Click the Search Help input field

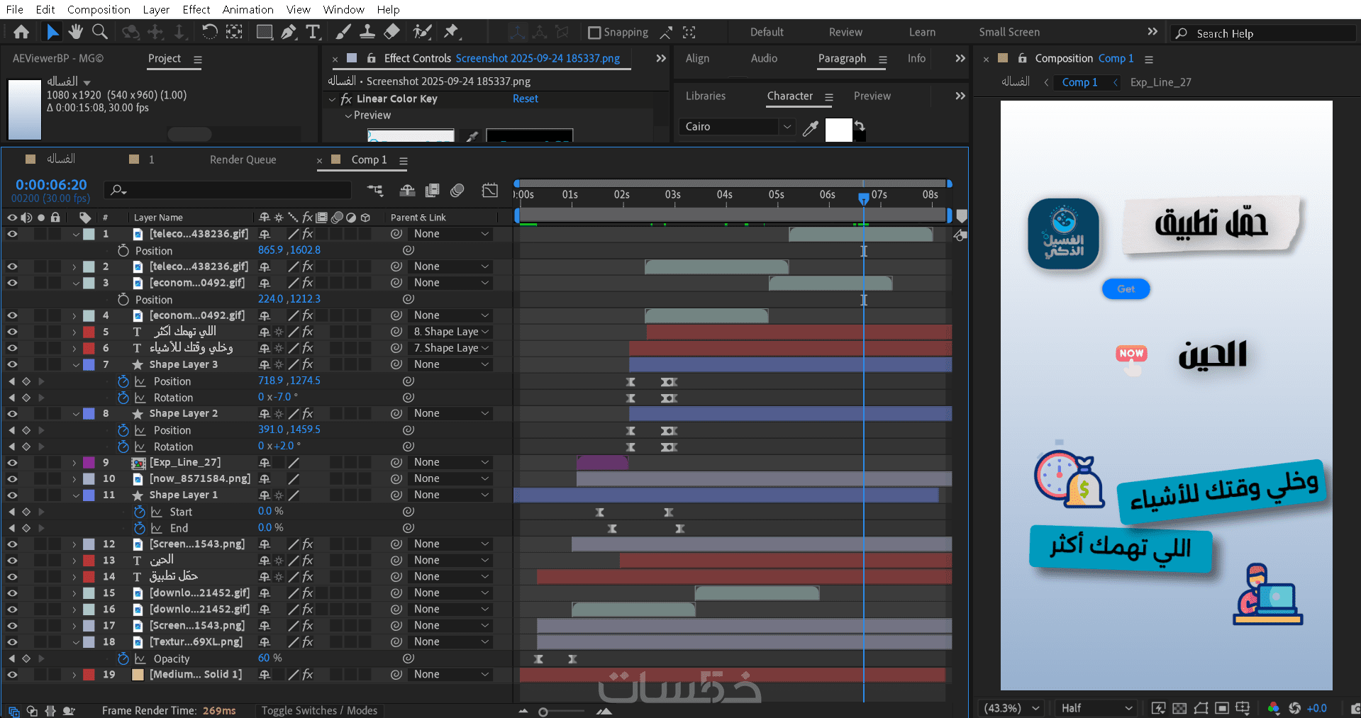1262,33
